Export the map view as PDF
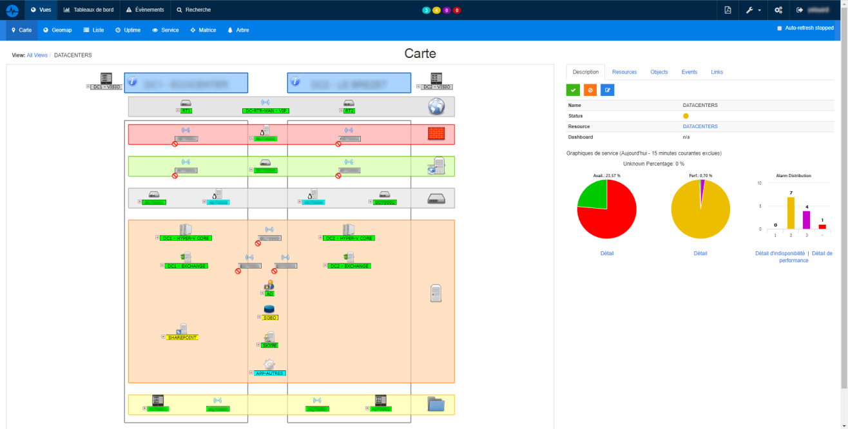The height and width of the screenshot is (429, 848). [727, 10]
